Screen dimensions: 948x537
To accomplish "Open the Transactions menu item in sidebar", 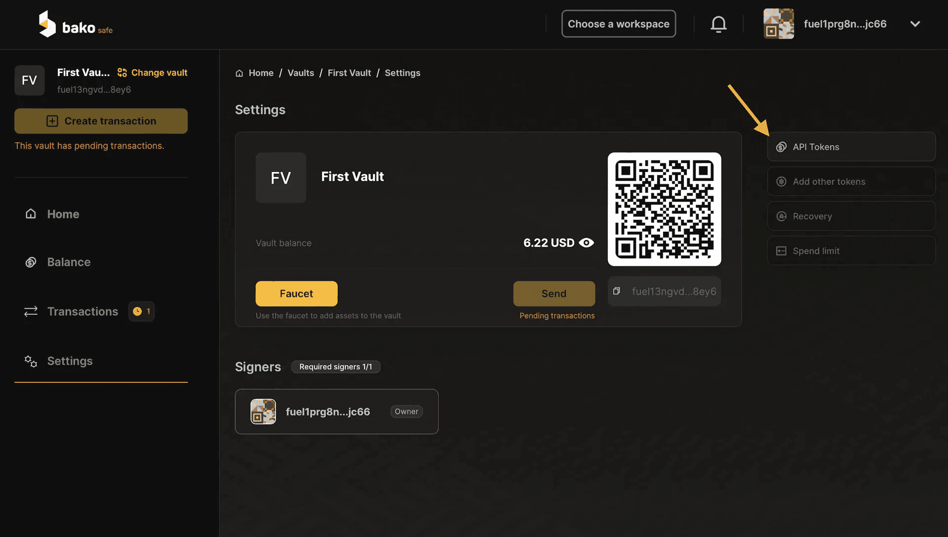I will (82, 311).
